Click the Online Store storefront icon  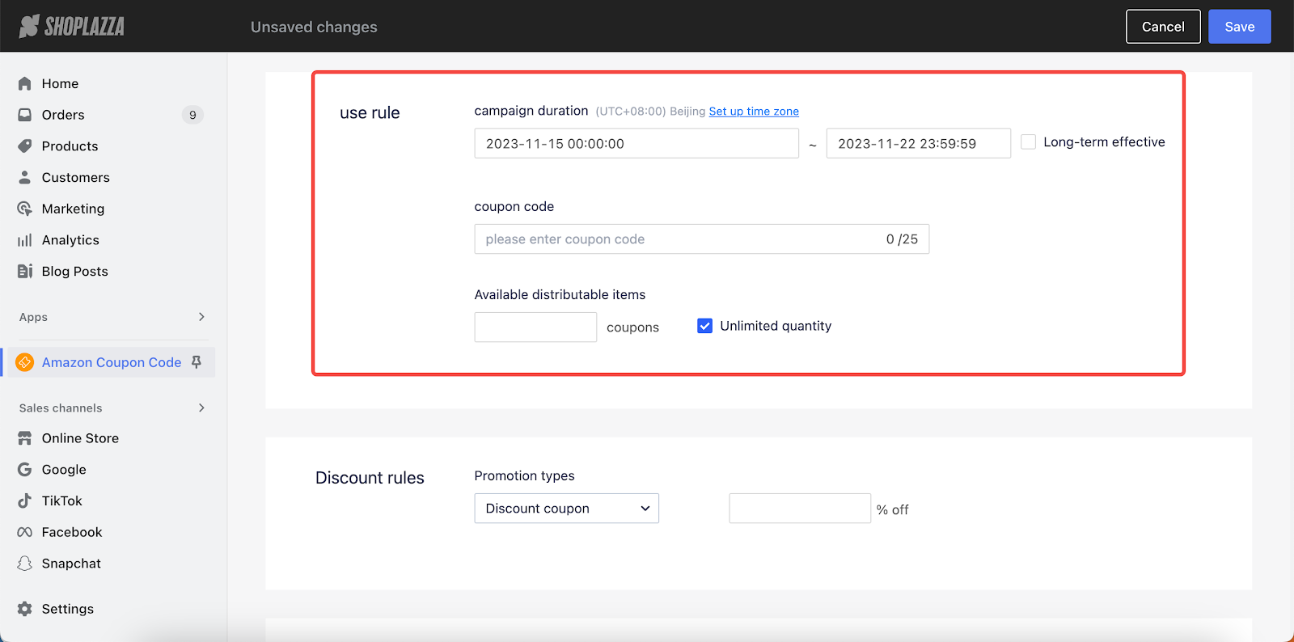[x=25, y=438]
